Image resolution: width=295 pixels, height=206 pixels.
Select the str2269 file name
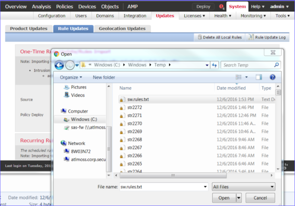tap(135, 132)
